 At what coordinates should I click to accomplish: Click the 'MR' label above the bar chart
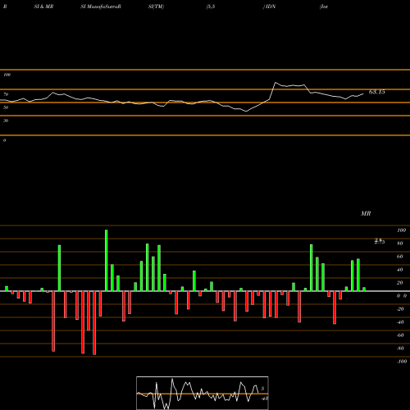click(366, 213)
